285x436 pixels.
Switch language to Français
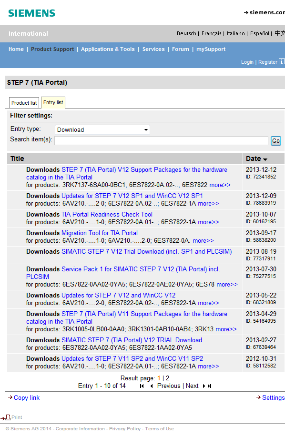[x=211, y=33]
